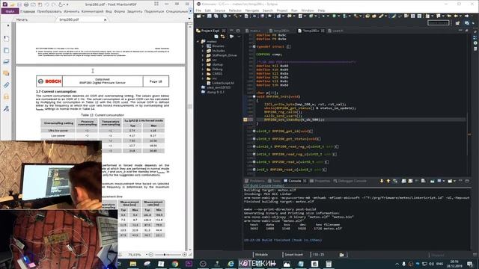Screen dimensions: 479x269
Task: Open the security lock panel in Foxit sidebar
Action: [6, 96]
